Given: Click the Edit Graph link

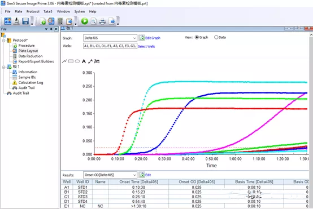Looking at the screenshot, I should (x=153, y=38).
